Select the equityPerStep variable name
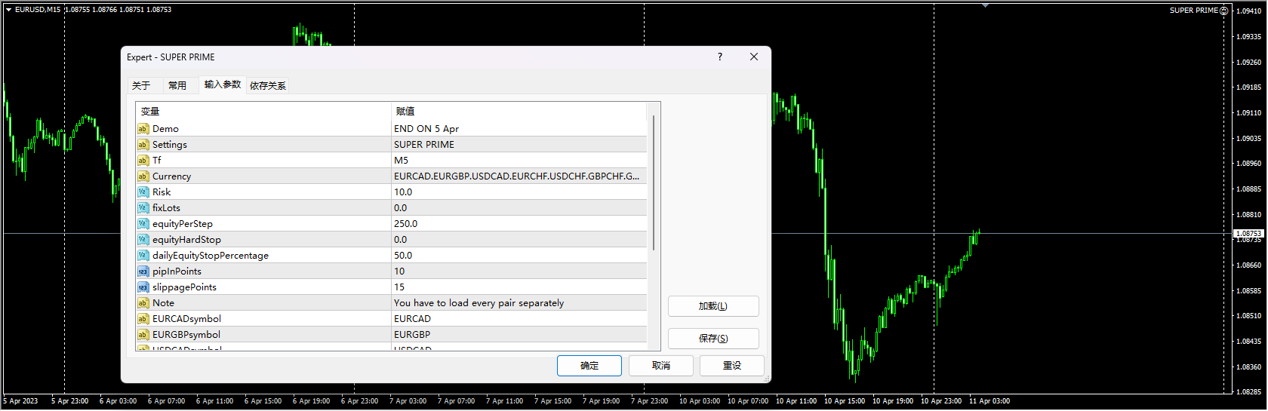 183,224
